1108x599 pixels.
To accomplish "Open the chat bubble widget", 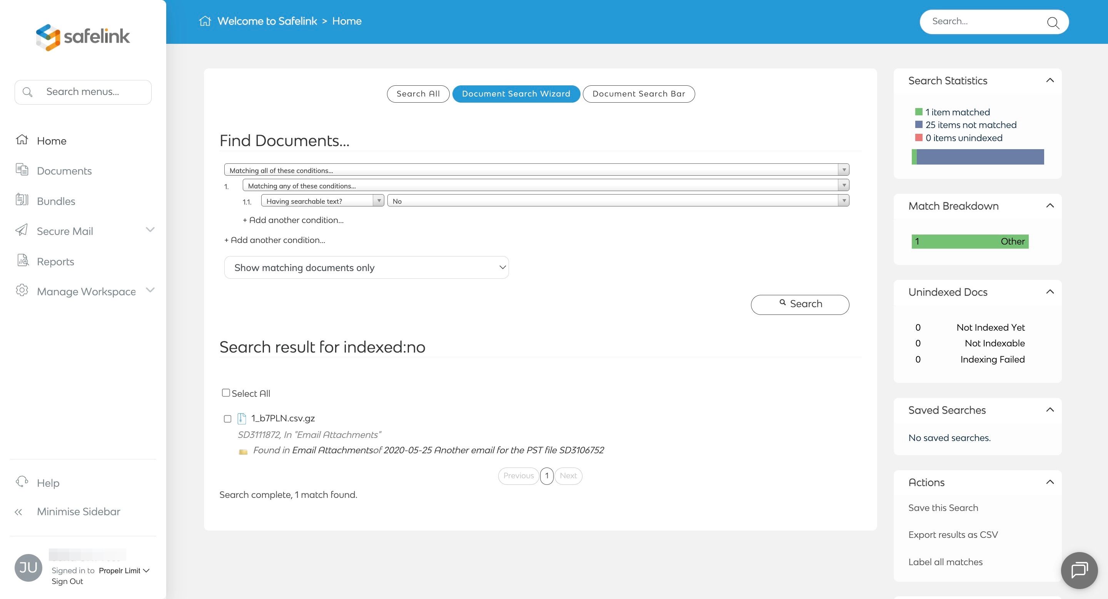I will tap(1079, 571).
